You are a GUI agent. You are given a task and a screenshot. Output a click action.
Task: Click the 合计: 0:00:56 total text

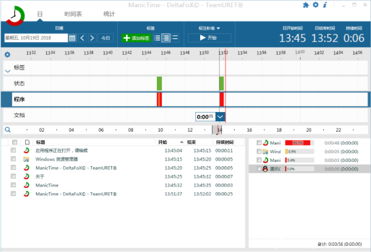[340, 244]
